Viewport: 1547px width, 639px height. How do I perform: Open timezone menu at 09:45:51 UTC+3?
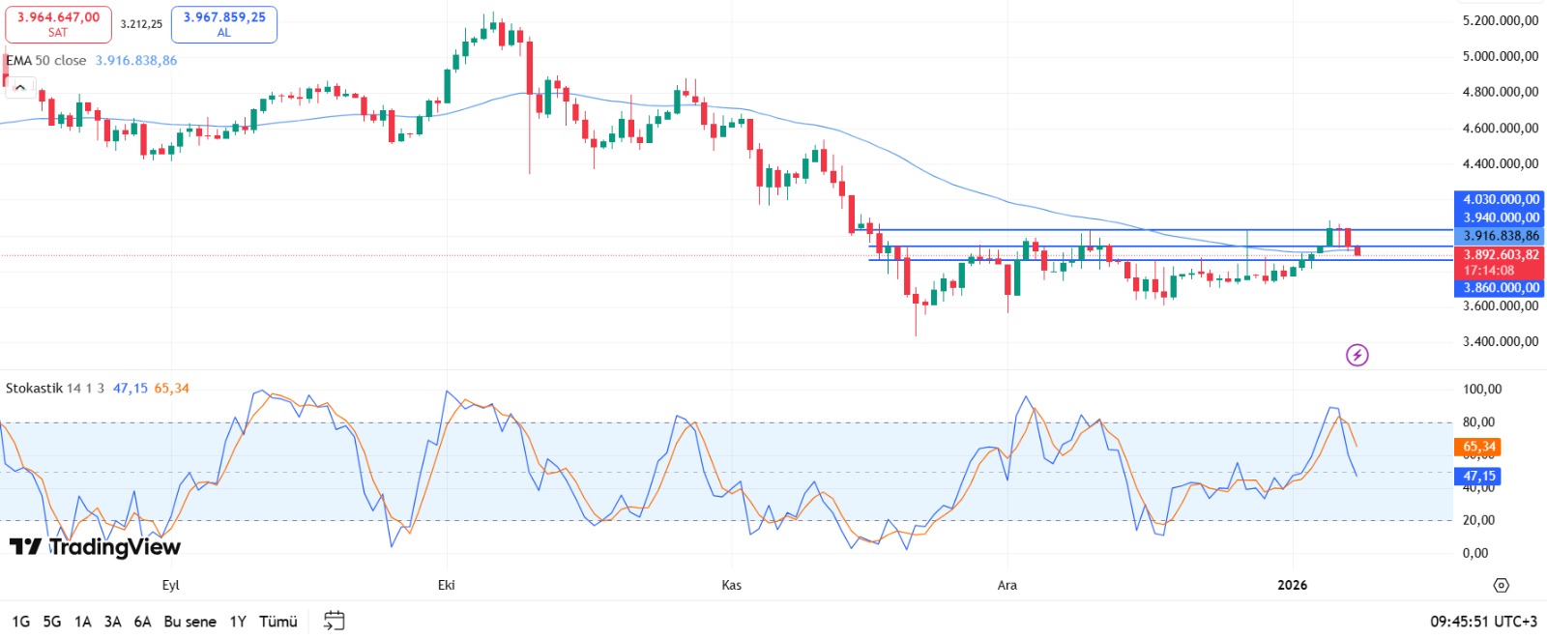coord(1483,622)
